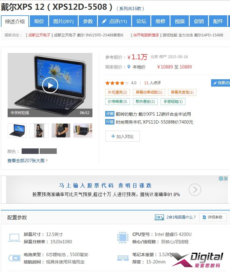Viewport: 230px width, 272px height.
Task: Open the 图片(207) tab
Action: (63, 21)
